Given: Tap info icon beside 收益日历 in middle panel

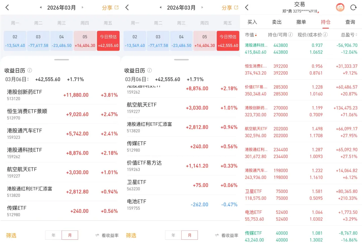Looking at the screenshot, I should pyautogui.click(x=149, y=70).
